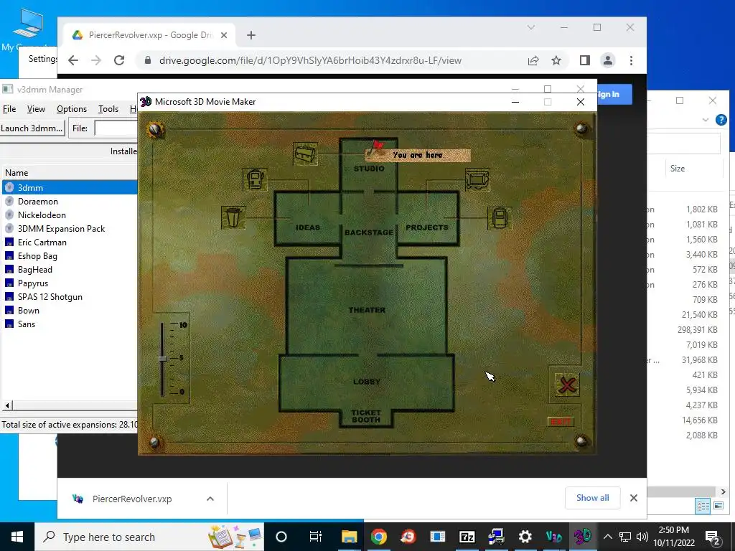The height and width of the screenshot is (551, 735).
Task: Click the Chrome address bar URL
Action: coord(310,60)
